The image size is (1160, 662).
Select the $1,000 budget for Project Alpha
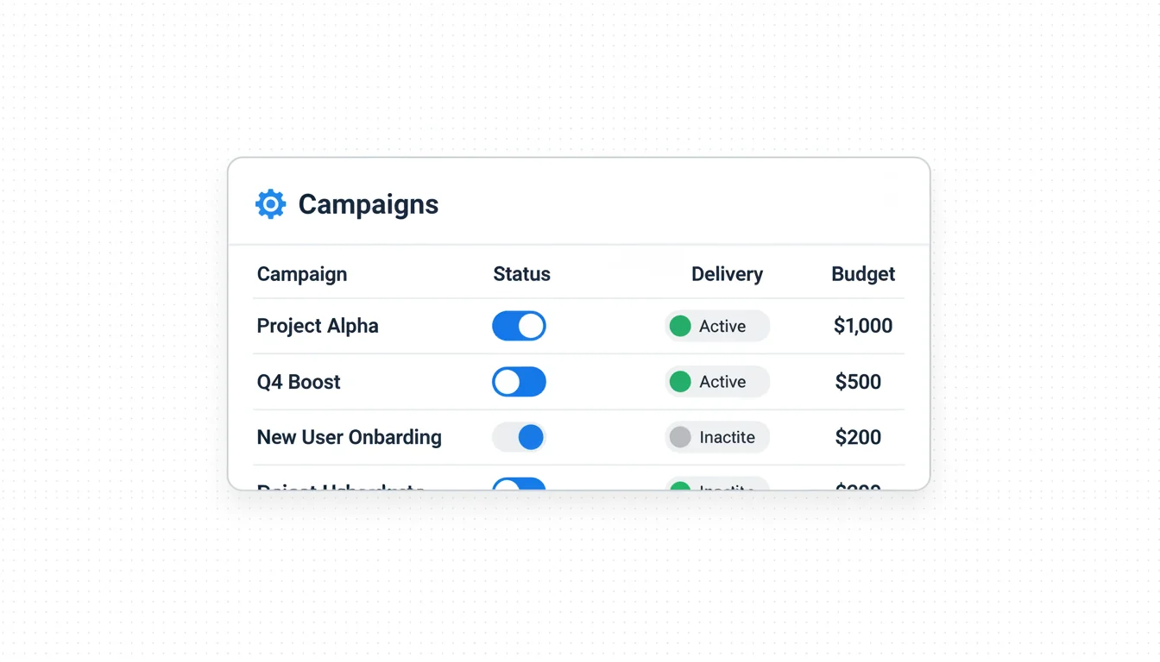(x=862, y=326)
